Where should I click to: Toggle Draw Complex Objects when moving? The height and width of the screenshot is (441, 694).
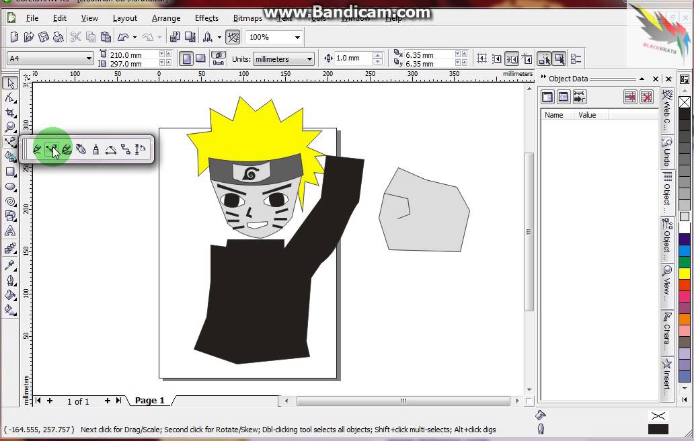click(544, 58)
